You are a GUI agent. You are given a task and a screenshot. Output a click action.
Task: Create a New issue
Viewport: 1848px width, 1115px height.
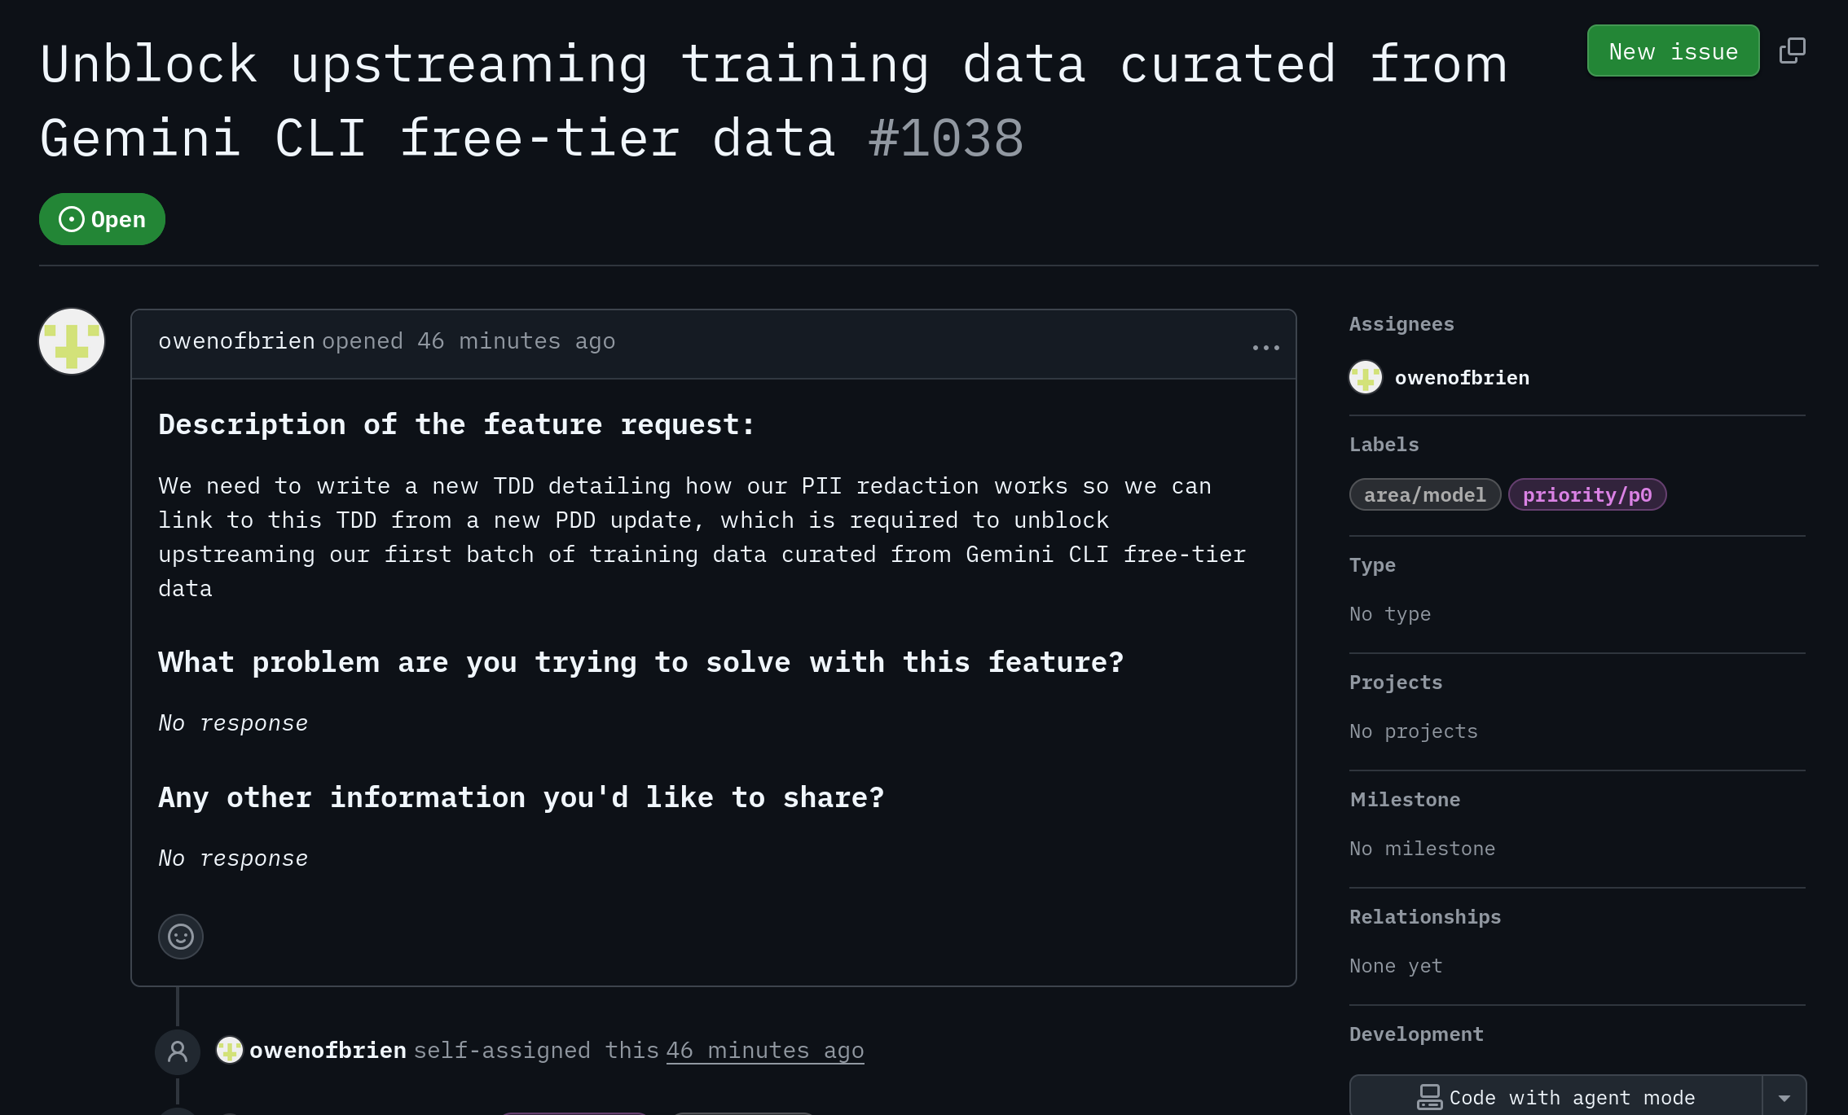1673,51
